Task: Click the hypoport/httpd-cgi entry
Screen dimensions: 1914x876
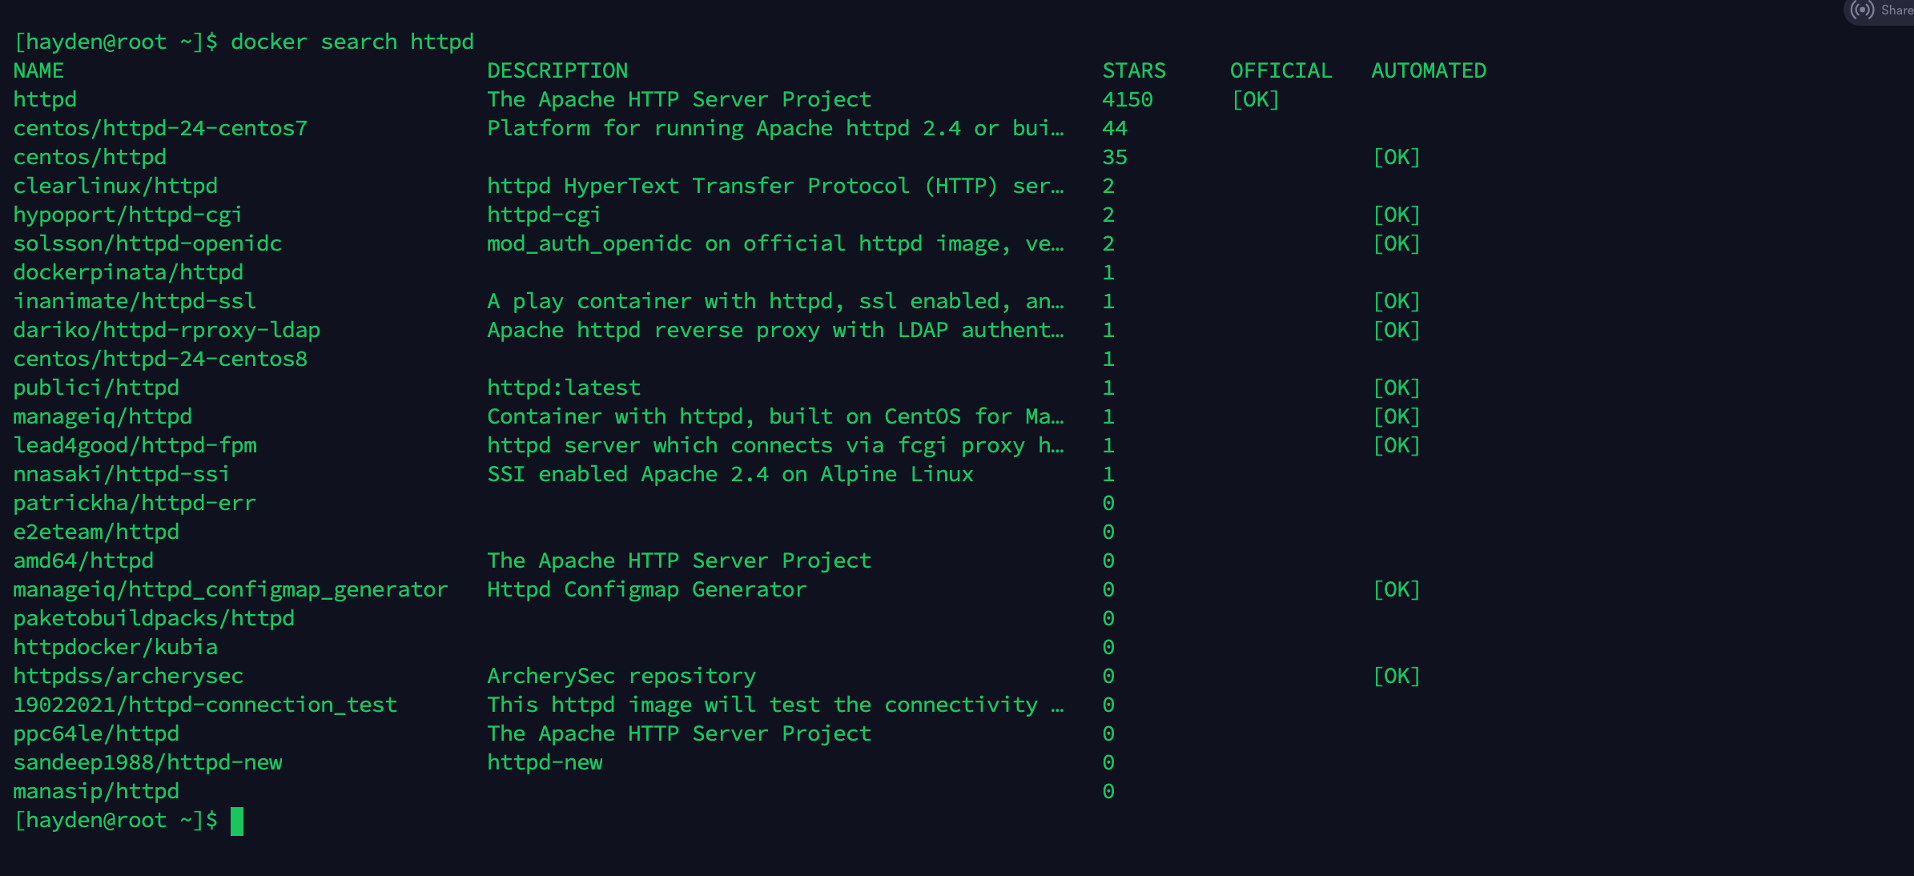Action: pos(128,215)
